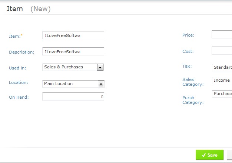
Task: Click the Item name input field
Action: (x=73, y=35)
